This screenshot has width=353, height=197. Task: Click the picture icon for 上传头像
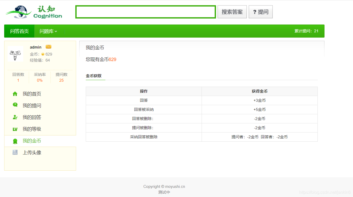pos(15,152)
